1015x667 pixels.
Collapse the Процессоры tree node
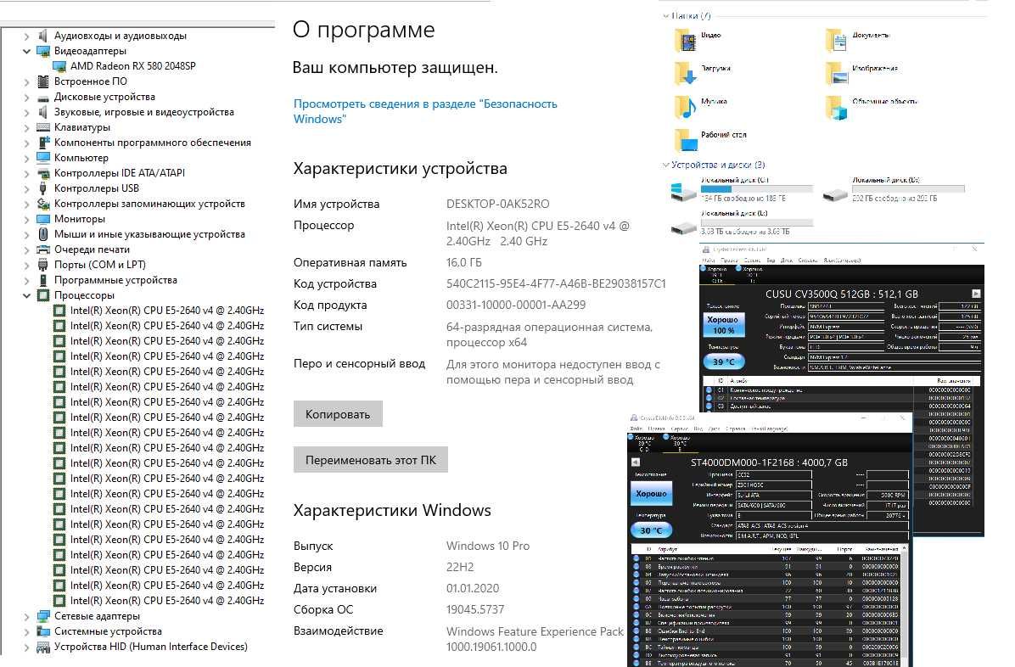[x=26, y=295]
